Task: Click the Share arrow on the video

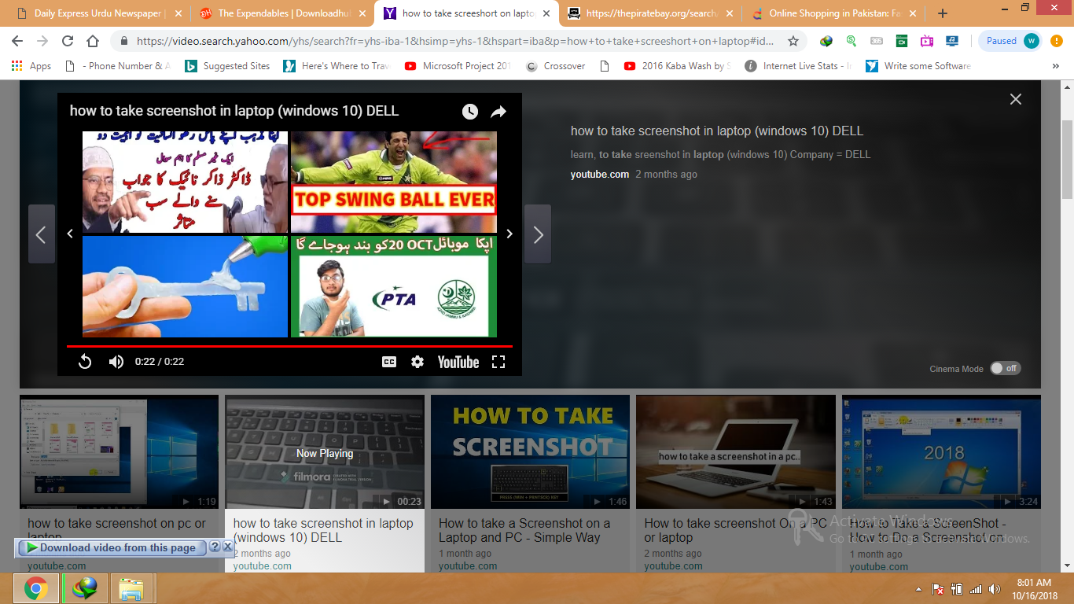Action: (x=498, y=112)
